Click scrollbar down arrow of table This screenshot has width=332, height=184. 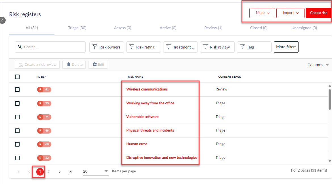point(330,161)
